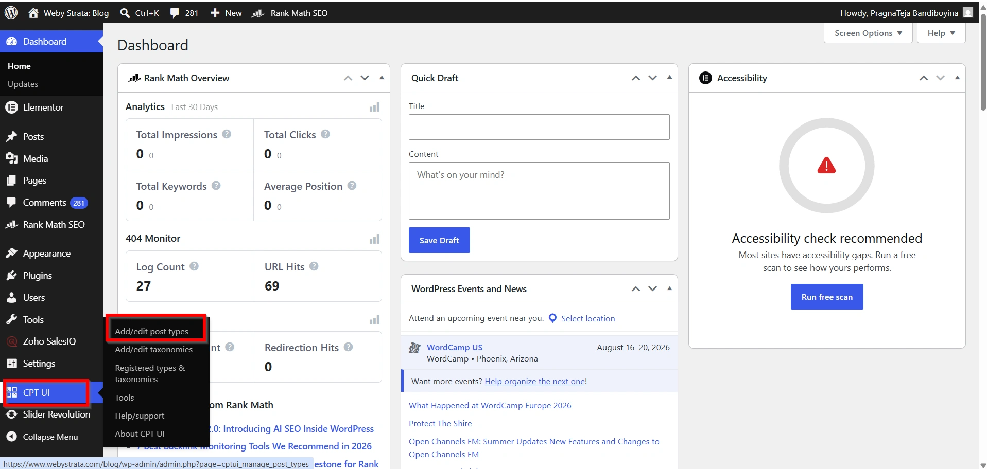Click the help icon beside Total Impressions
The image size is (987, 469).
(227, 134)
